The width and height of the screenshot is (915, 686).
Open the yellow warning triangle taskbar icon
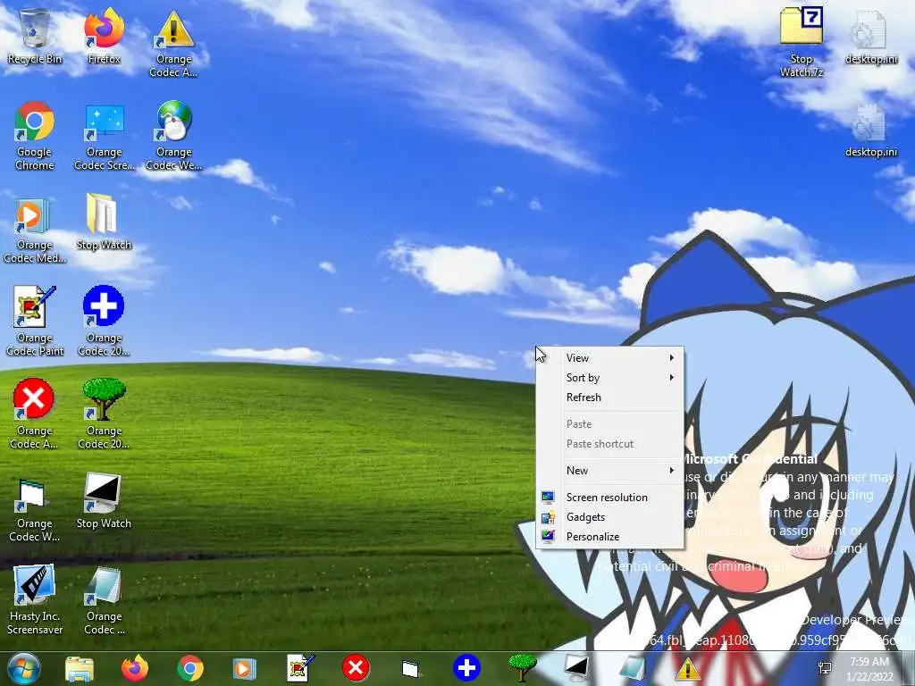pos(687,668)
